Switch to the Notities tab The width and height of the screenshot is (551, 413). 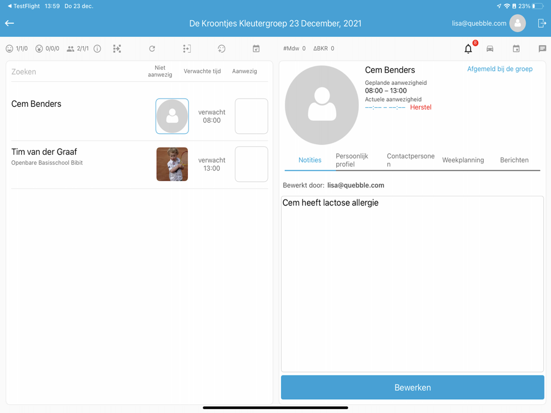(x=310, y=160)
